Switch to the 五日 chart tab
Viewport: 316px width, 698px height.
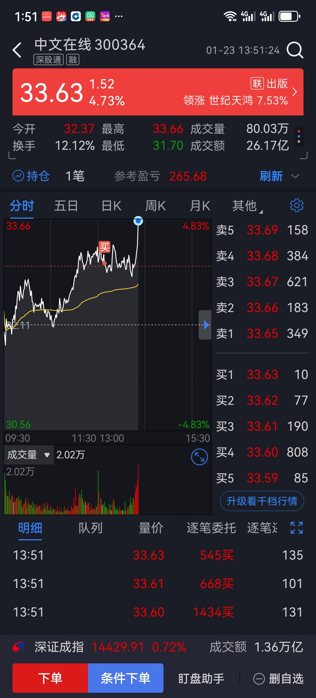[66, 206]
